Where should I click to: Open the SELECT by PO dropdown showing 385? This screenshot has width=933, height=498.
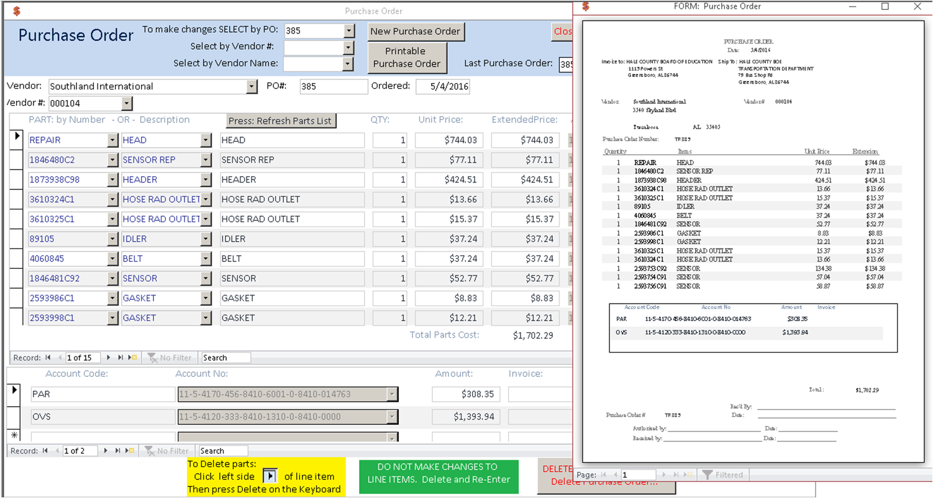tap(348, 30)
